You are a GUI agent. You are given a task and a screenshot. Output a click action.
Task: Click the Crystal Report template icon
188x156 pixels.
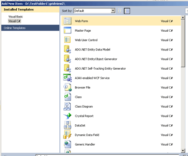(67, 116)
